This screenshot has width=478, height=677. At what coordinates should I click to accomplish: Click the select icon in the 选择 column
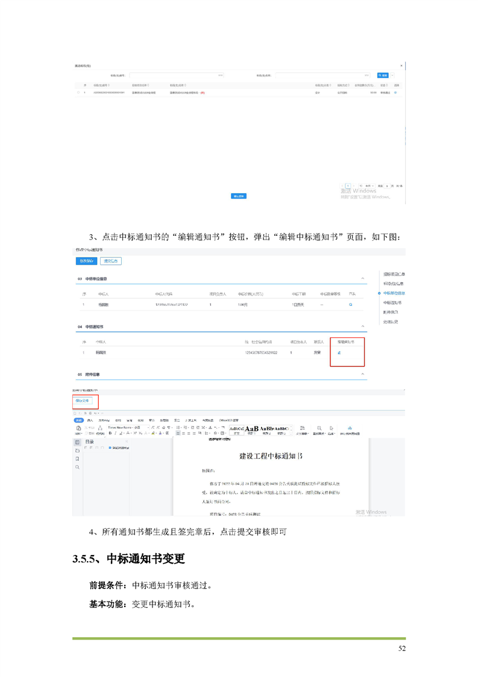coord(395,92)
